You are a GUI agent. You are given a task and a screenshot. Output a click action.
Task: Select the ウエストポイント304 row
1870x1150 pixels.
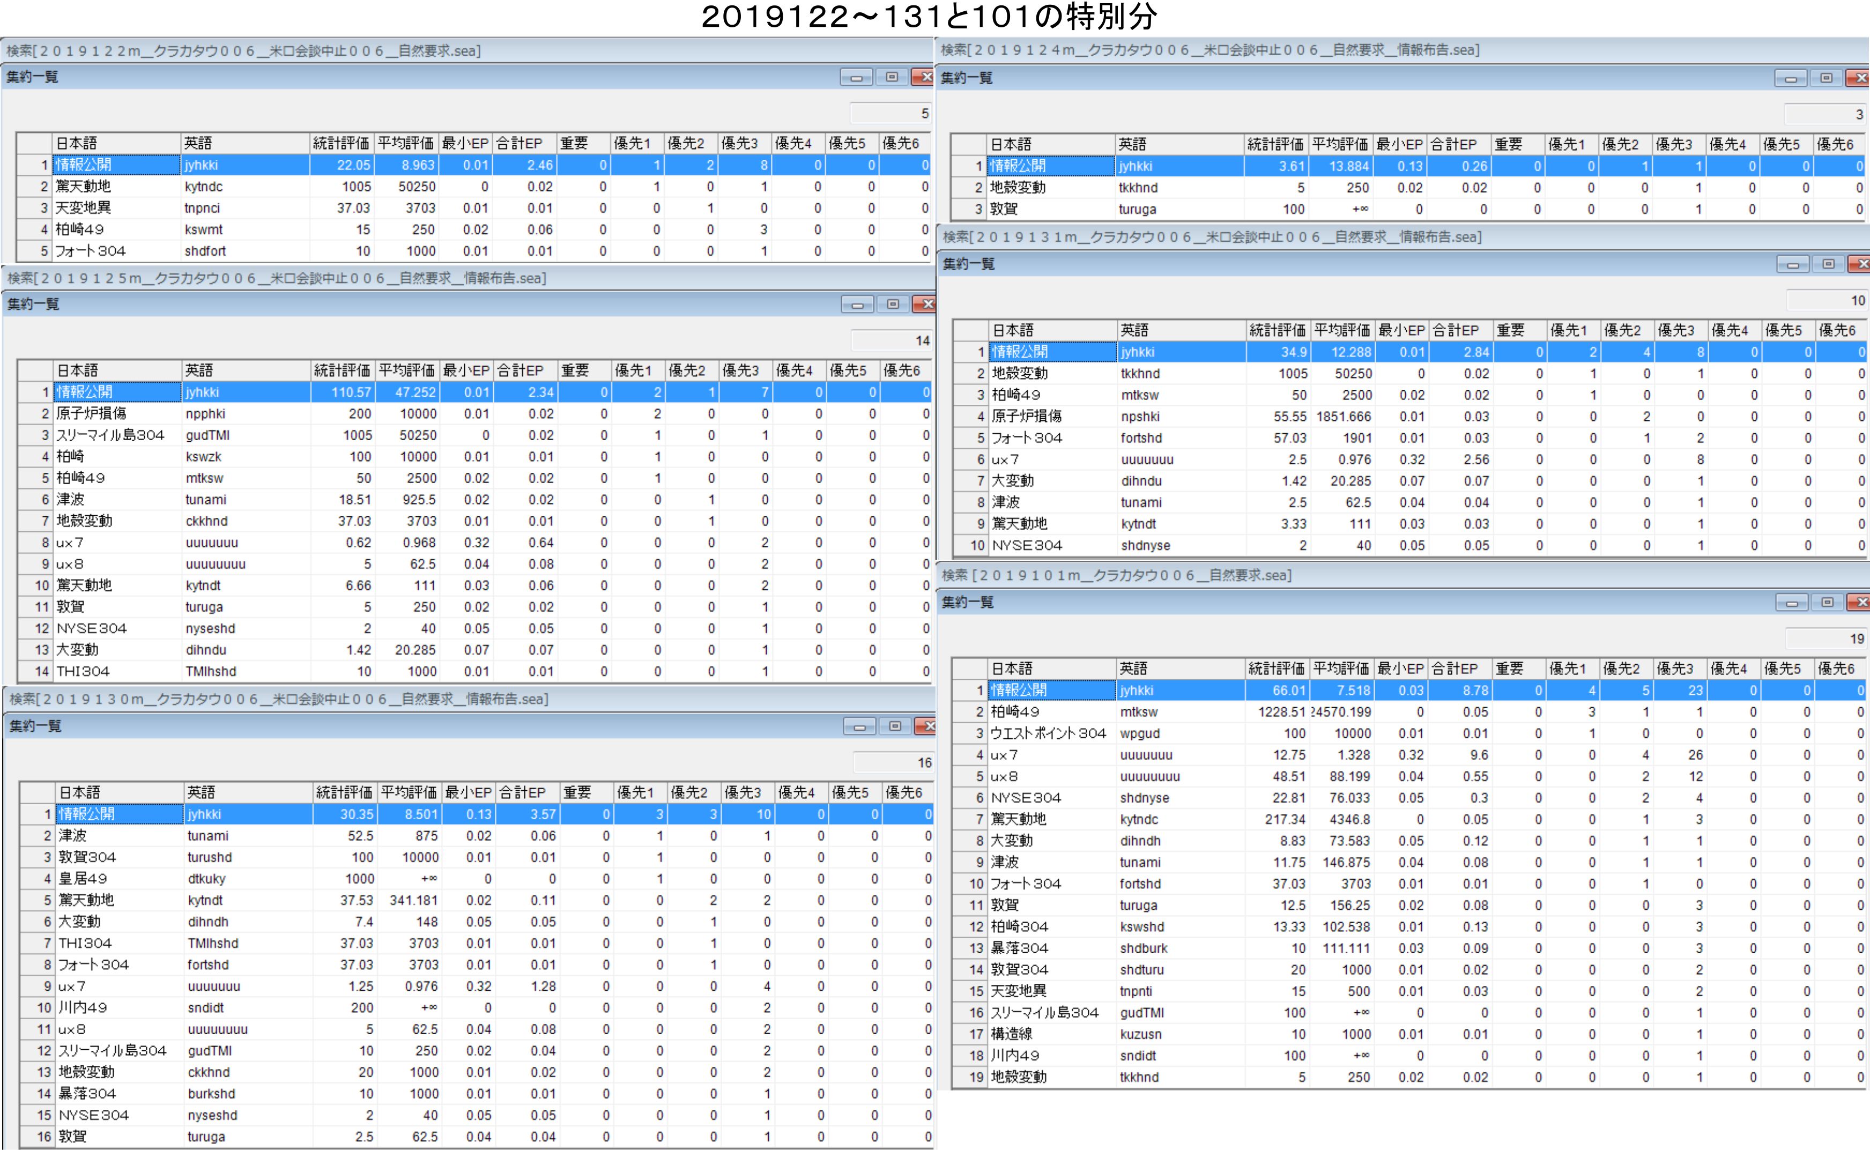(1047, 733)
